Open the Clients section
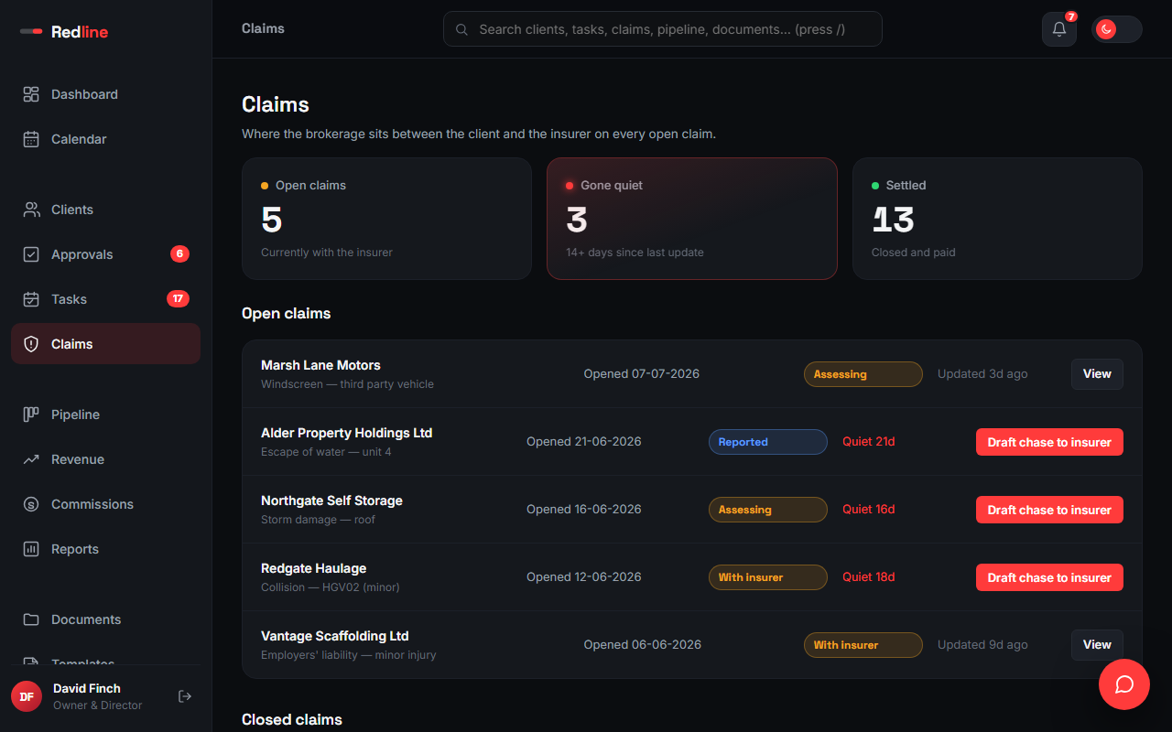Image resolution: width=1172 pixels, height=732 pixels. tap(105, 210)
